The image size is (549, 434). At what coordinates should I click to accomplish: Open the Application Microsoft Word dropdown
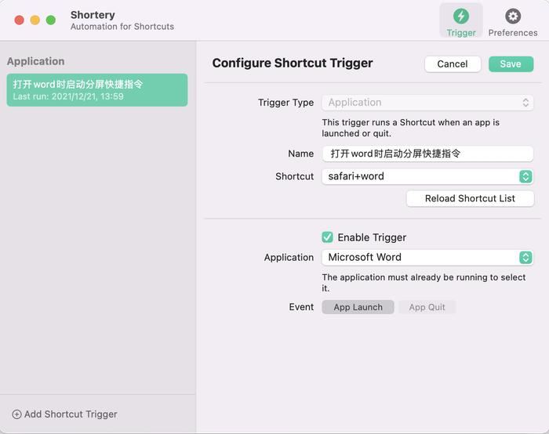427,258
